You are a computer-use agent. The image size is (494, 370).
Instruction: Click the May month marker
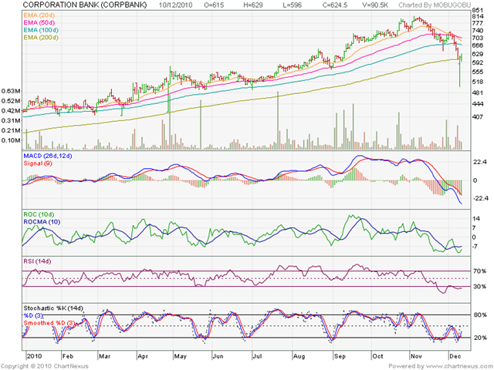pyautogui.click(x=181, y=356)
